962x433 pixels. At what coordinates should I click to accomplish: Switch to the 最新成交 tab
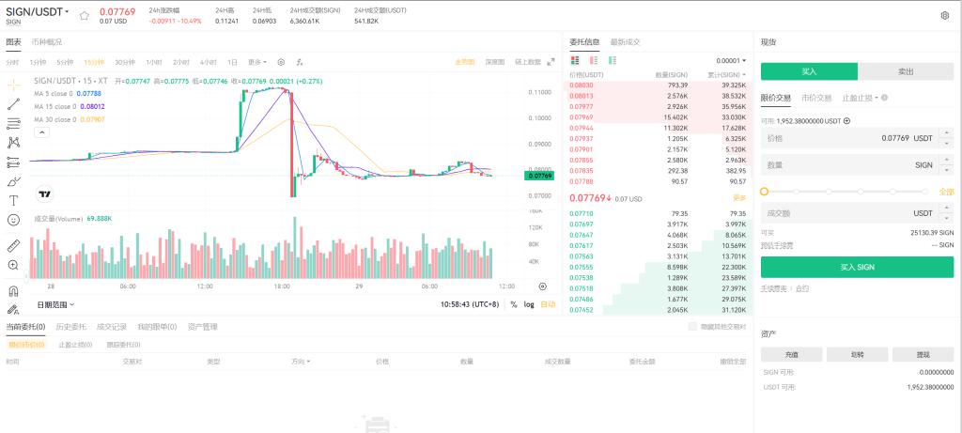(625, 42)
